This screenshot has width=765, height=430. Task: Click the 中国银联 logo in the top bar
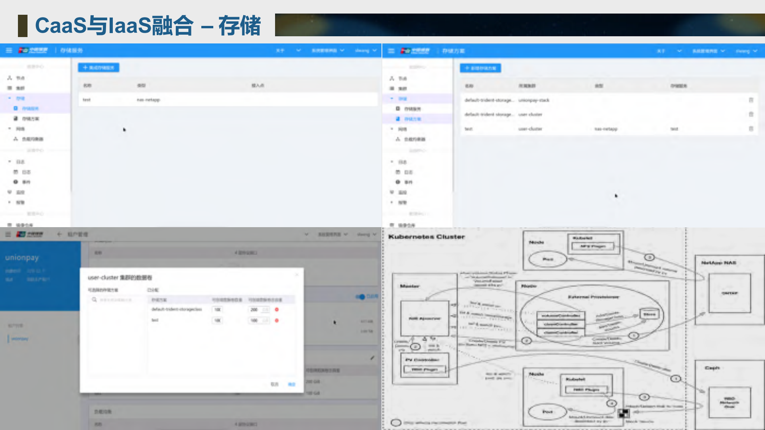point(33,50)
